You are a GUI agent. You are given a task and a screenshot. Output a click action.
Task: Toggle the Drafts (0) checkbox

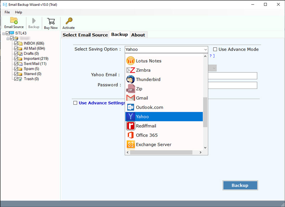[16, 53]
